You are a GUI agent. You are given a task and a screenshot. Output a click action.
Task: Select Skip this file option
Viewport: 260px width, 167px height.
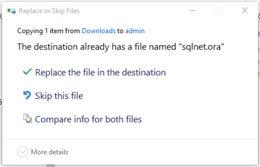(59, 96)
